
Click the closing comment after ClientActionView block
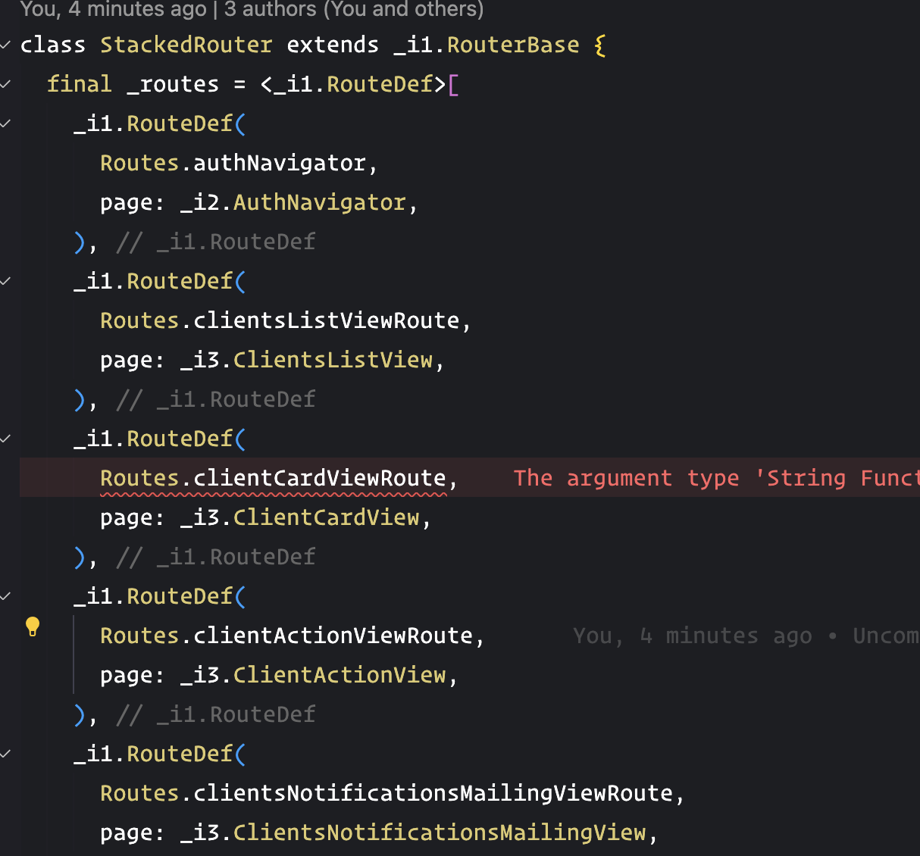[215, 714]
